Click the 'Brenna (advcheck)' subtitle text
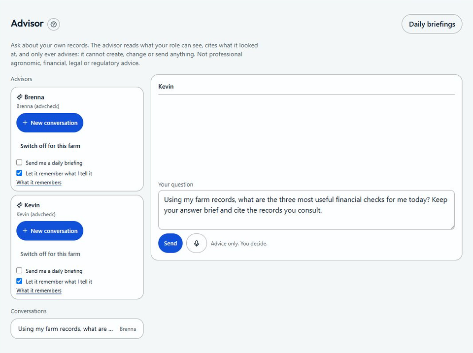 pos(38,106)
